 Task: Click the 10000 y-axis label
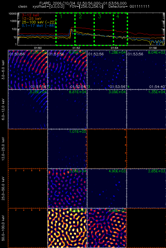click(x=13, y=14)
